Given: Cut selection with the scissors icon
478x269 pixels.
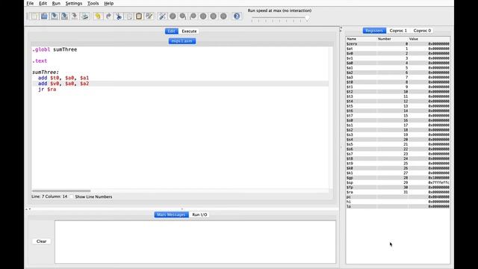Looking at the screenshot, I should click(x=118, y=16).
